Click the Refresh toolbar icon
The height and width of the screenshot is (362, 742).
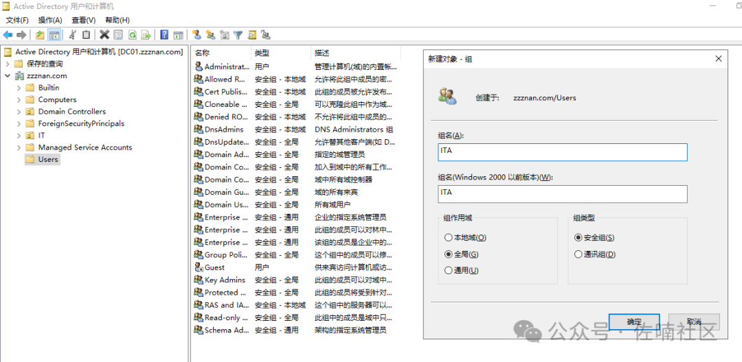point(133,35)
